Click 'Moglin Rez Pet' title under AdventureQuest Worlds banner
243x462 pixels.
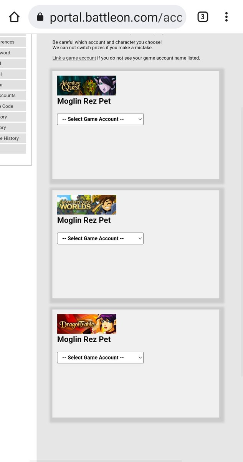(x=84, y=220)
